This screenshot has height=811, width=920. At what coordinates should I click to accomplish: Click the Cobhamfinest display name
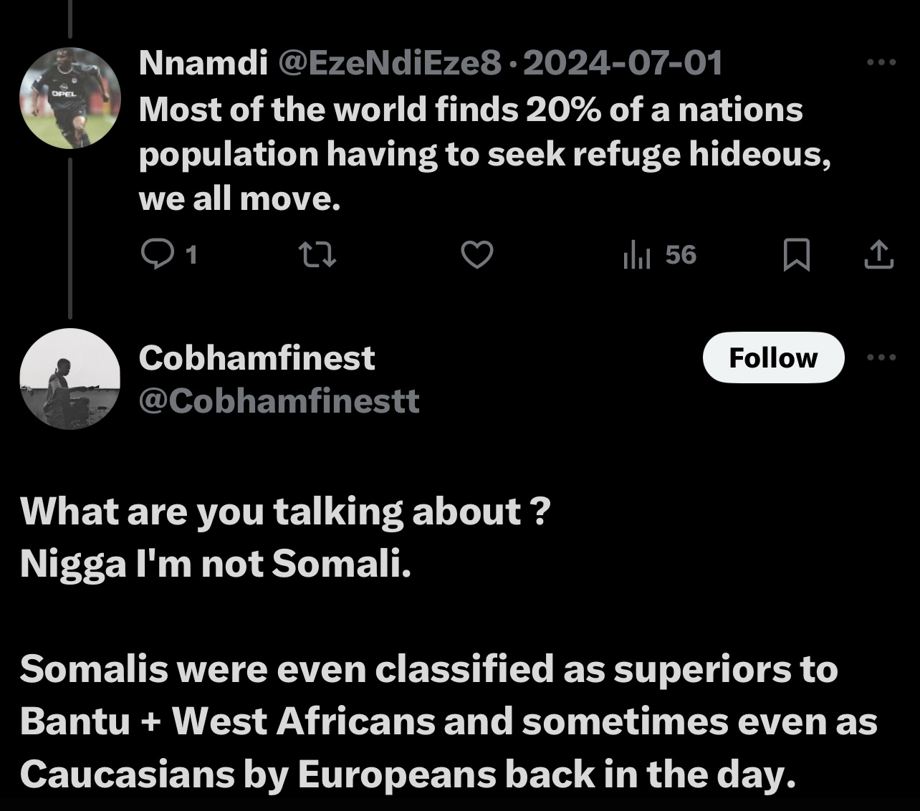[x=257, y=357]
